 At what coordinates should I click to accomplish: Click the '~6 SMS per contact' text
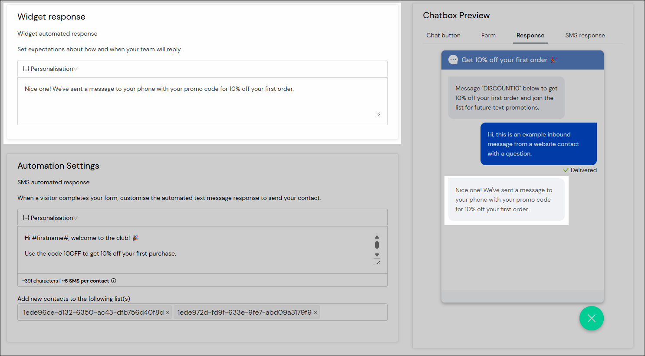coord(86,281)
